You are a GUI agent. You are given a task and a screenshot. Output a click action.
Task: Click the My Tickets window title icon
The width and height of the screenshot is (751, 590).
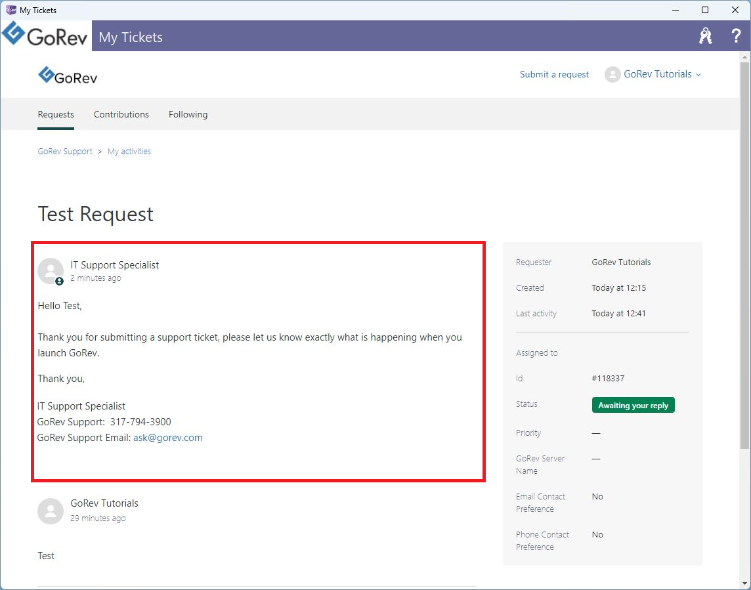point(11,10)
